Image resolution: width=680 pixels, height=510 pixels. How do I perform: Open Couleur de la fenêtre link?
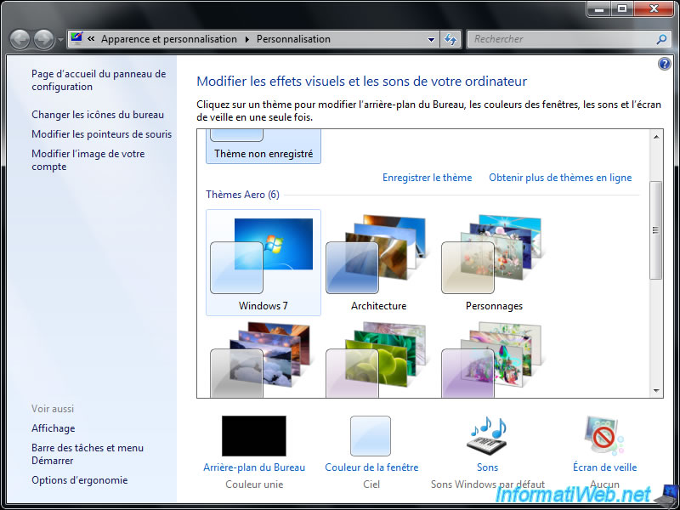coord(371,467)
